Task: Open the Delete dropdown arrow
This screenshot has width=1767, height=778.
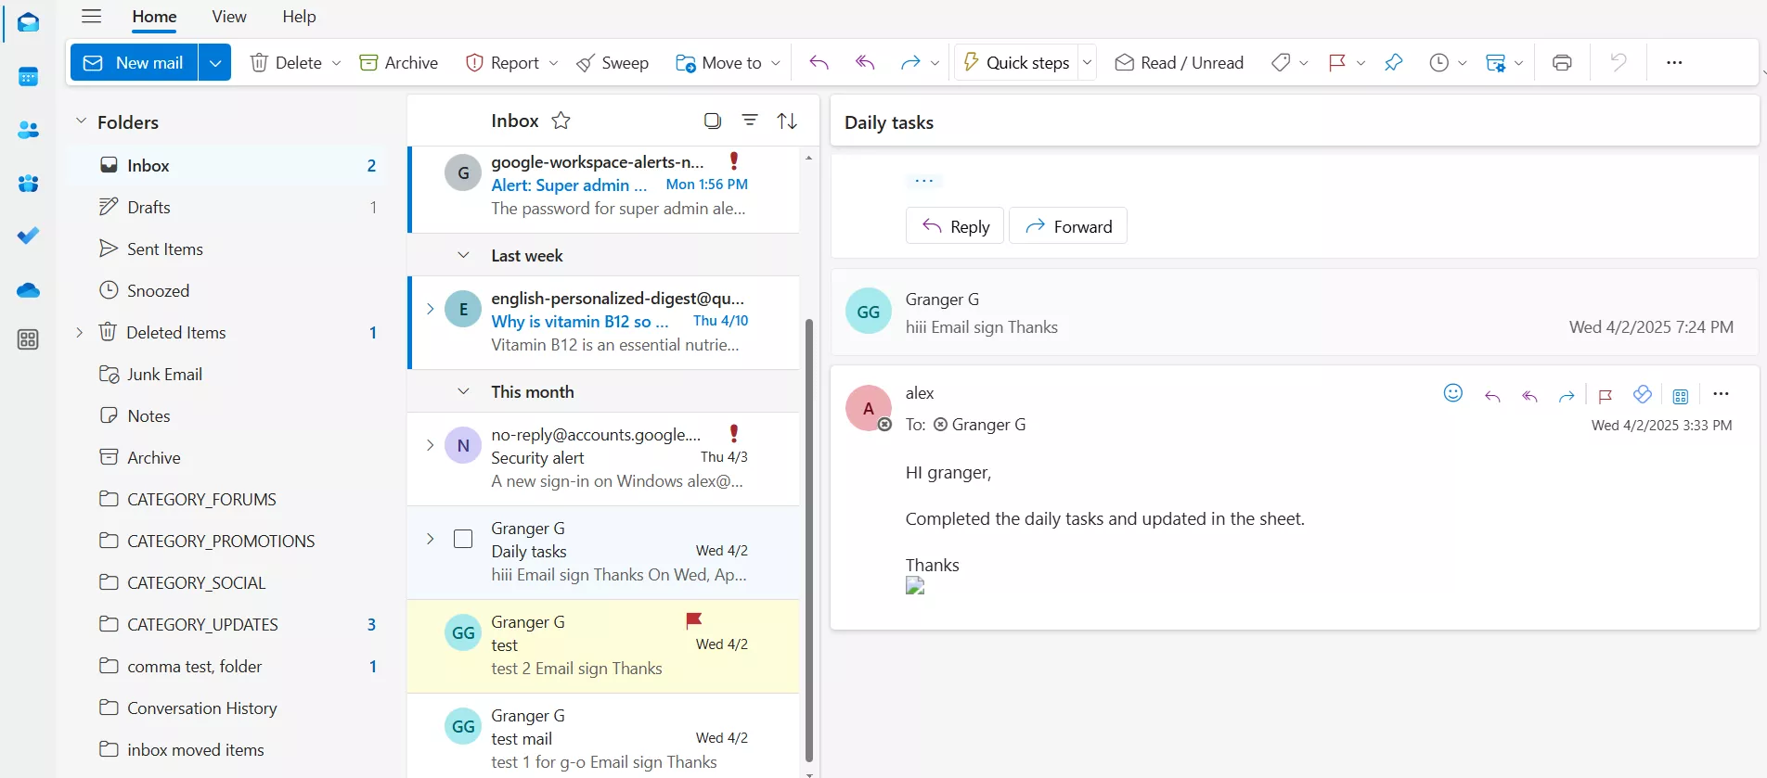Action: (x=336, y=63)
